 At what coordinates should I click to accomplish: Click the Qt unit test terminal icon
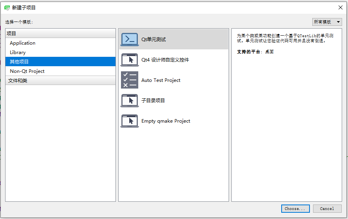[130, 40]
